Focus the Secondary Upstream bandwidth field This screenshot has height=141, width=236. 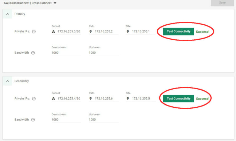click(103, 120)
